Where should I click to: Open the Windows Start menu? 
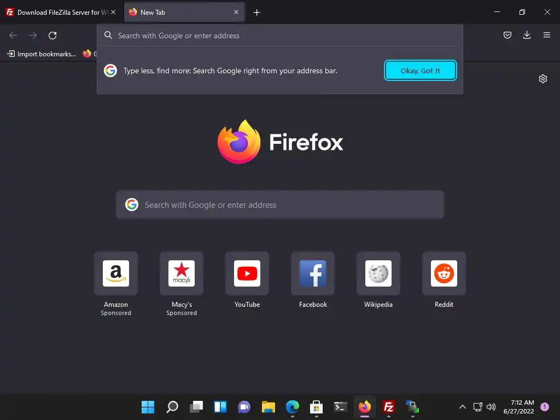[148, 407]
